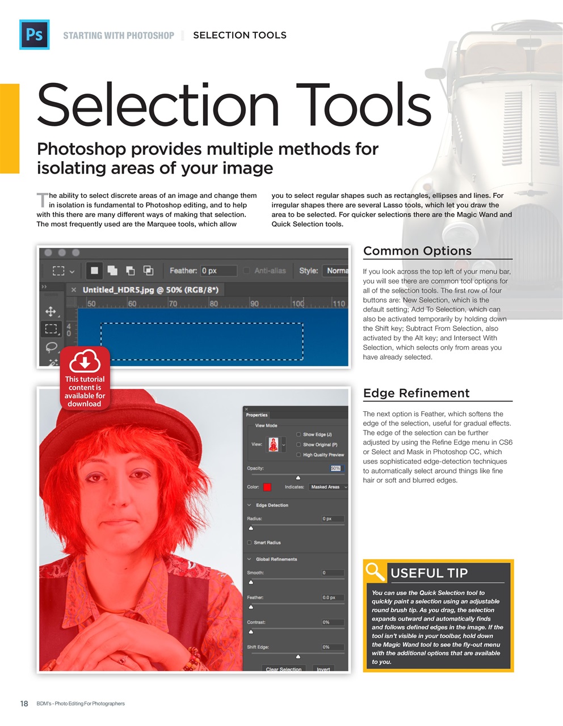563x726 pixels.
Task: Open the Indicates Masked Areas dropdown
Action: pyautogui.click(x=328, y=487)
